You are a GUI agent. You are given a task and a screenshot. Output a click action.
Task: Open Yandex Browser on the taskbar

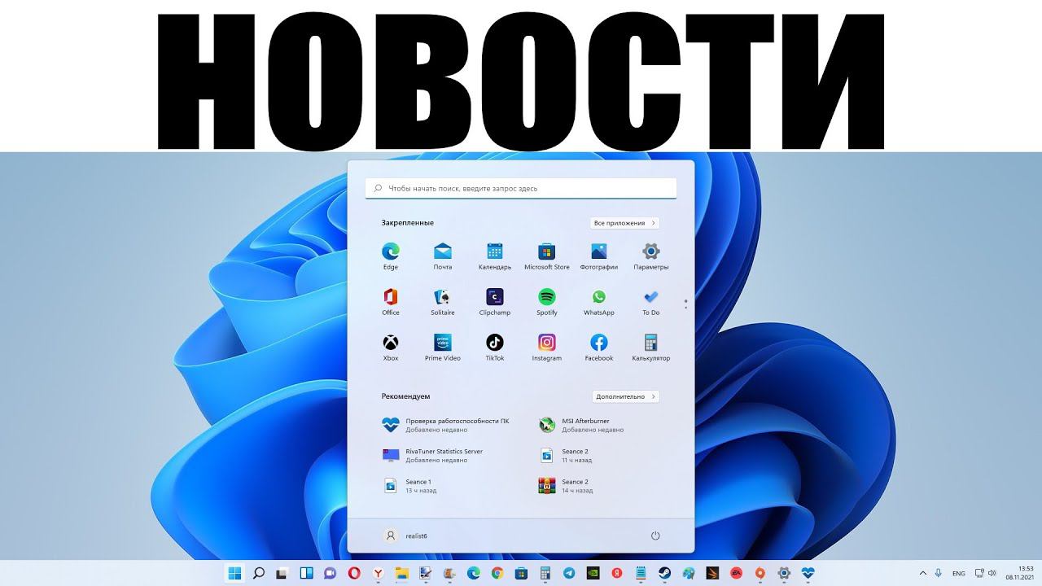click(x=379, y=573)
